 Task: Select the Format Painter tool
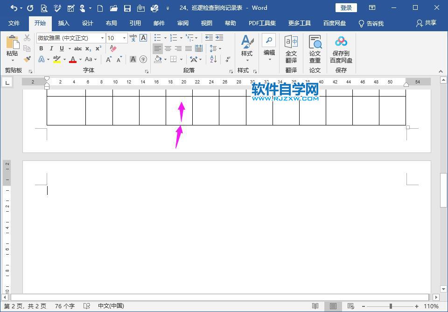click(x=27, y=59)
